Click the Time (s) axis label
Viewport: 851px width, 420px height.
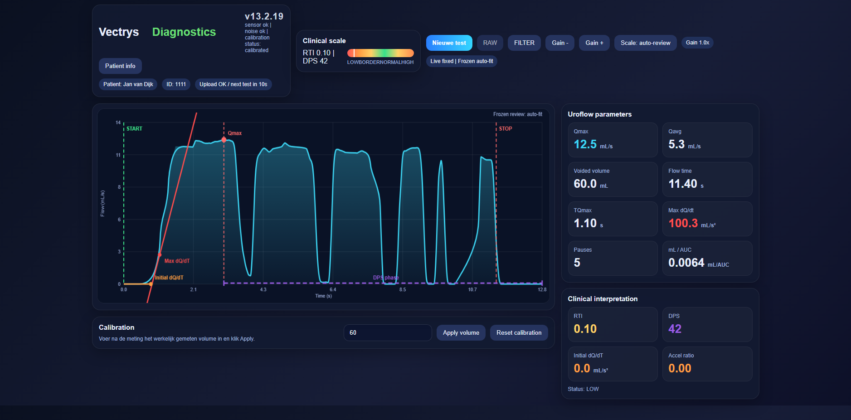tap(324, 296)
